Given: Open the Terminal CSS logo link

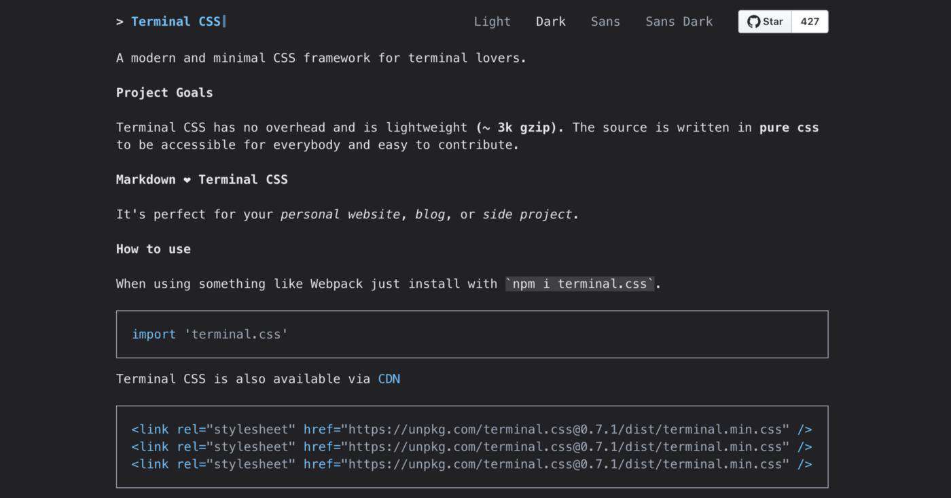Looking at the screenshot, I should click(x=176, y=22).
